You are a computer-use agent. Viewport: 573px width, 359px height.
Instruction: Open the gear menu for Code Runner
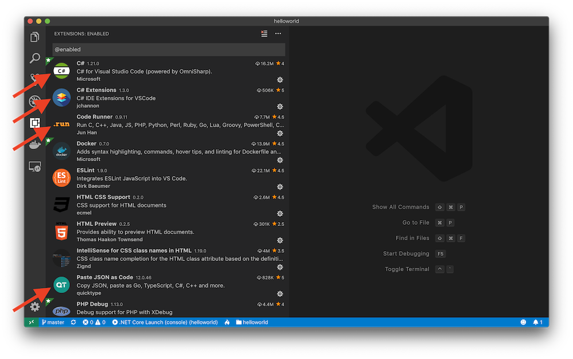[280, 133]
